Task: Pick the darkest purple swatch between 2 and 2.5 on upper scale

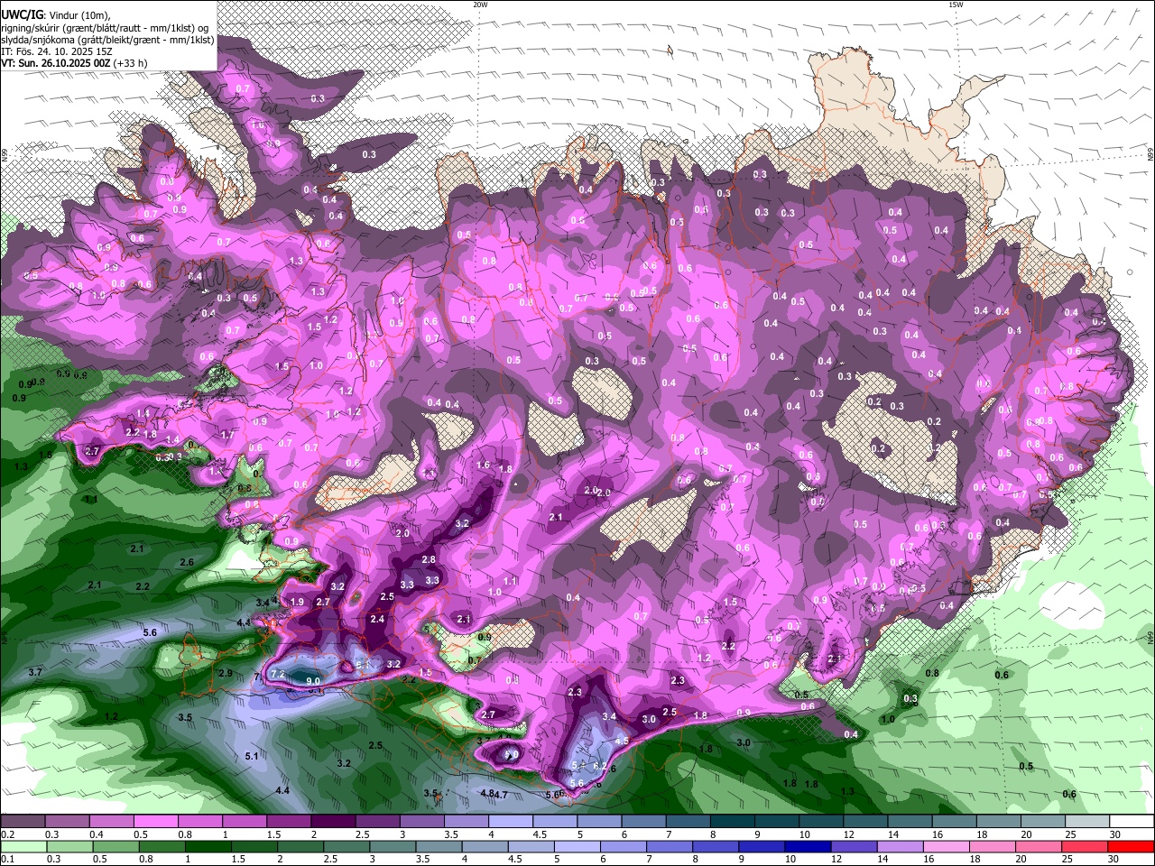Action: [x=333, y=821]
